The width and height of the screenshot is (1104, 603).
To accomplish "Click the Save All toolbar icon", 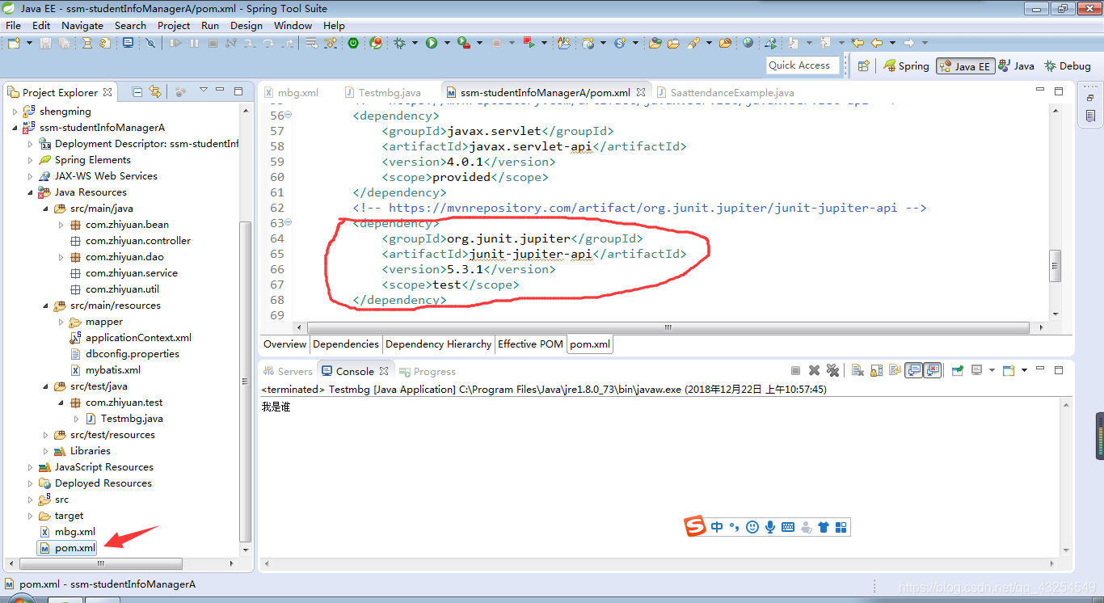I will (64, 43).
